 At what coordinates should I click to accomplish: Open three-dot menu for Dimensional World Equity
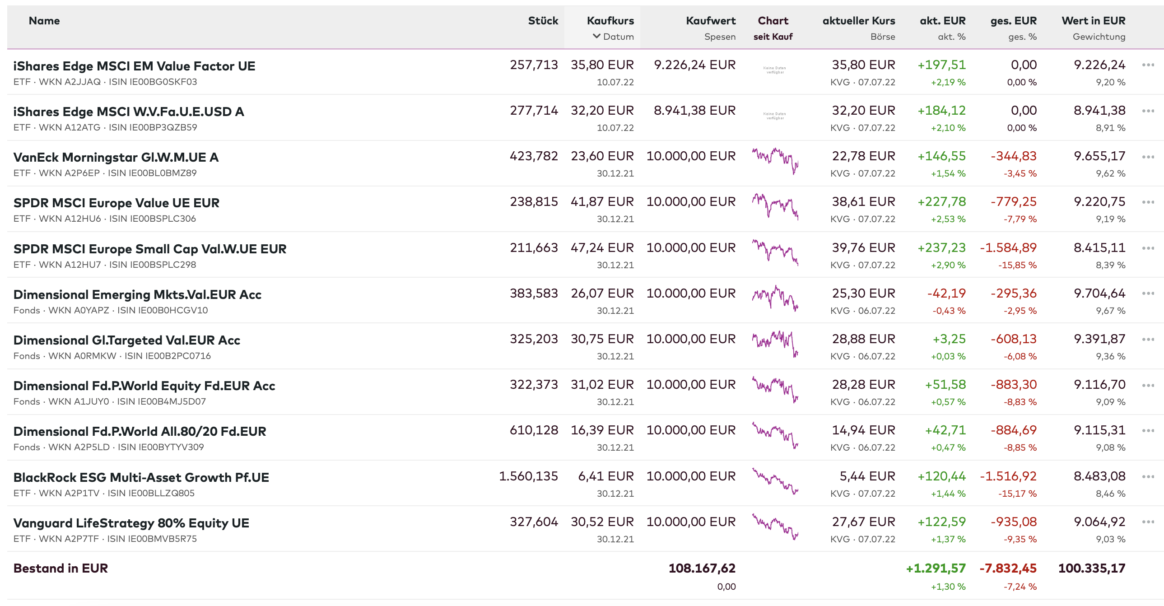1148,385
